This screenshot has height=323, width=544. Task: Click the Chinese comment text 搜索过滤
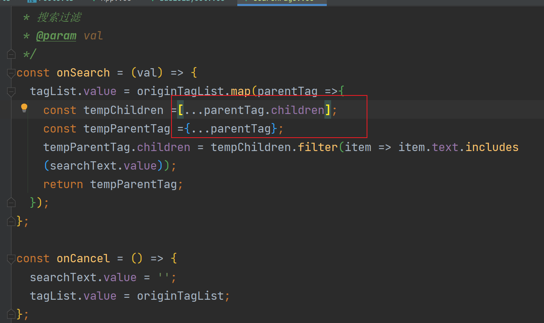coord(59,17)
